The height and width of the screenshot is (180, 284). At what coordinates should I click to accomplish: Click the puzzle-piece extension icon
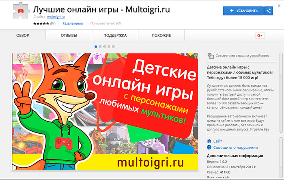pos(21,11)
